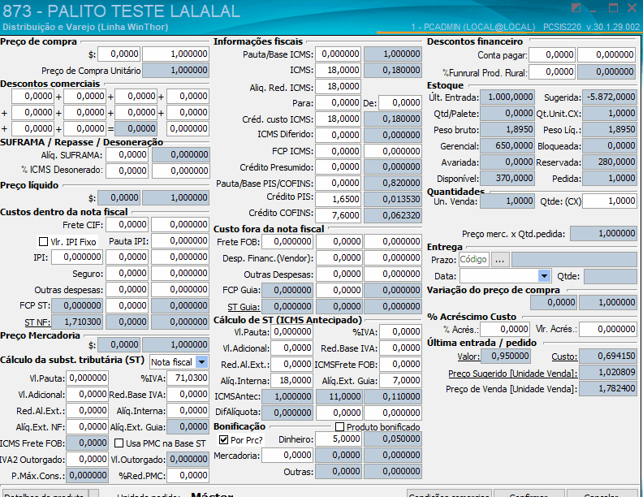This screenshot has width=643, height=497.
Task: Mark the Produto bonificado checkbox
Action: (339, 427)
